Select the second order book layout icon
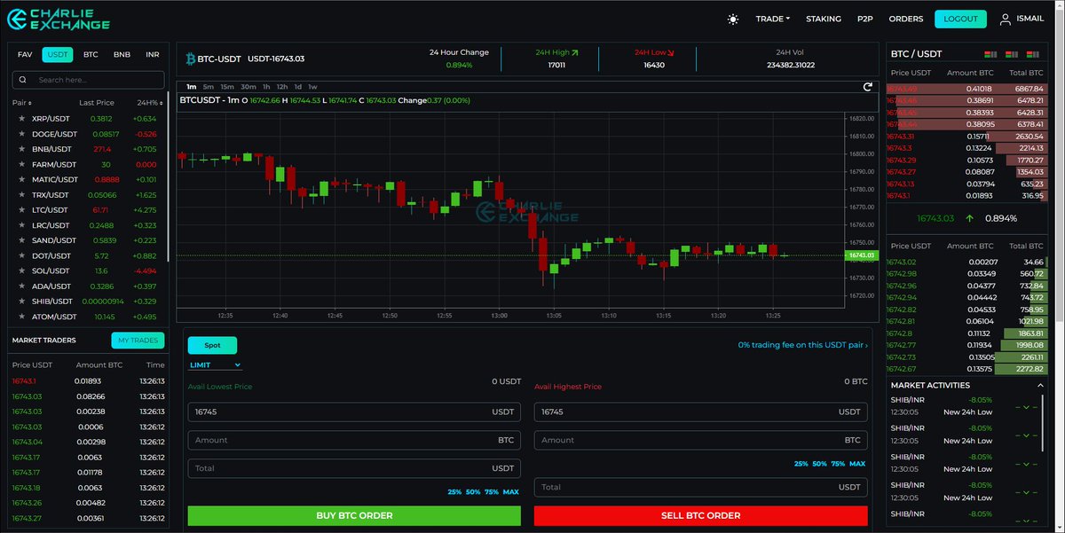Viewport: 1065px width, 533px height. [x=1013, y=55]
